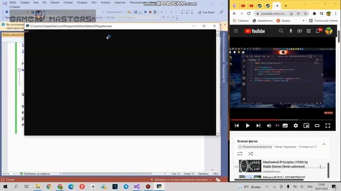Viewport: 341px width, 191px height.
Task: Open new Chrome tab
Action: 286,6
